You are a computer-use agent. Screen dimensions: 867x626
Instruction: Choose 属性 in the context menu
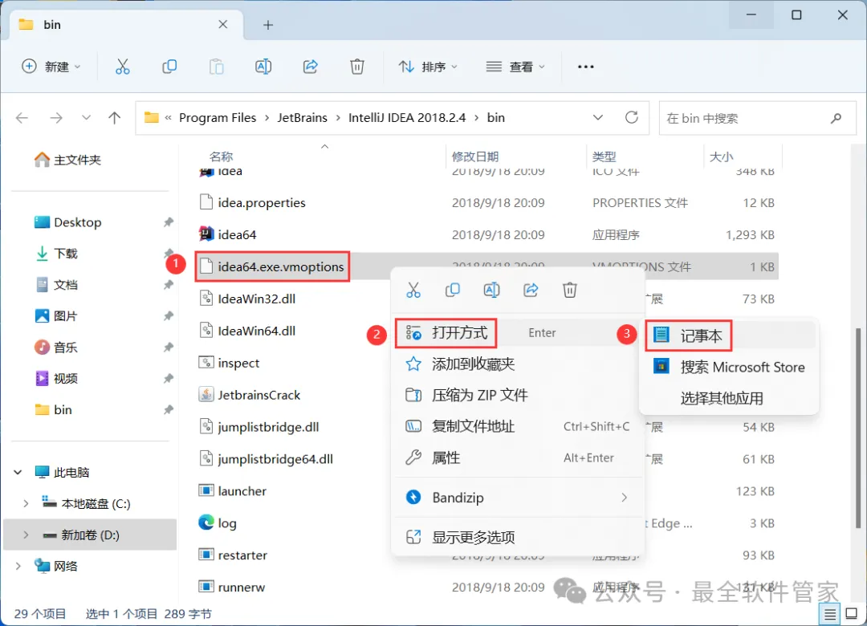[518, 458]
